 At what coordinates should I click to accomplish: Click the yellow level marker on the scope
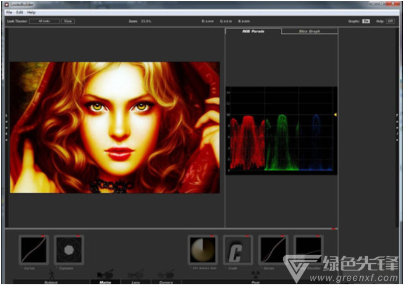click(335, 114)
